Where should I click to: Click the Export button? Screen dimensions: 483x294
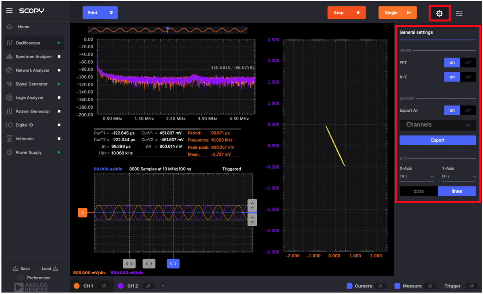[438, 140]
